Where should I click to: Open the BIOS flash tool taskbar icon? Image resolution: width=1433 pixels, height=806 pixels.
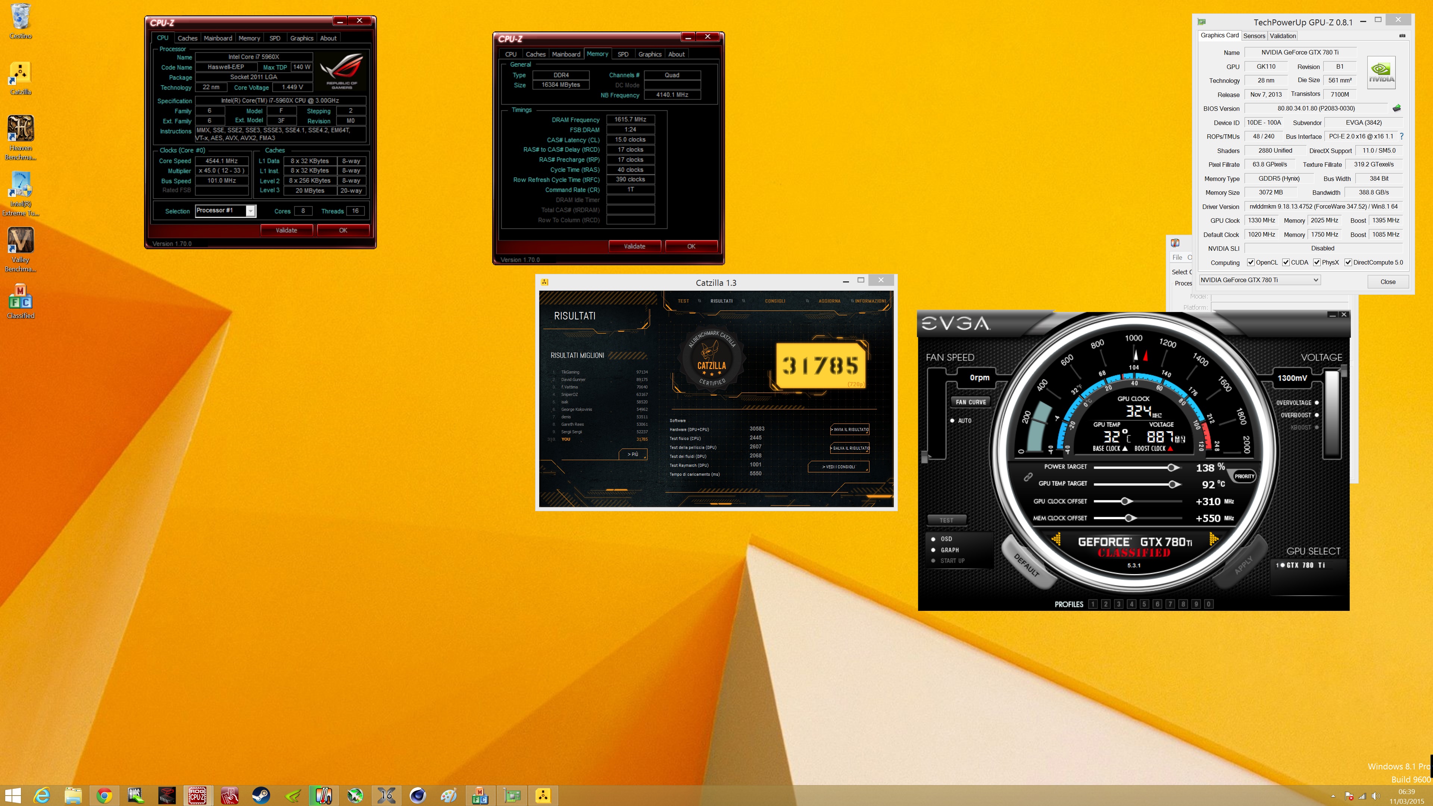coord(135,796)
